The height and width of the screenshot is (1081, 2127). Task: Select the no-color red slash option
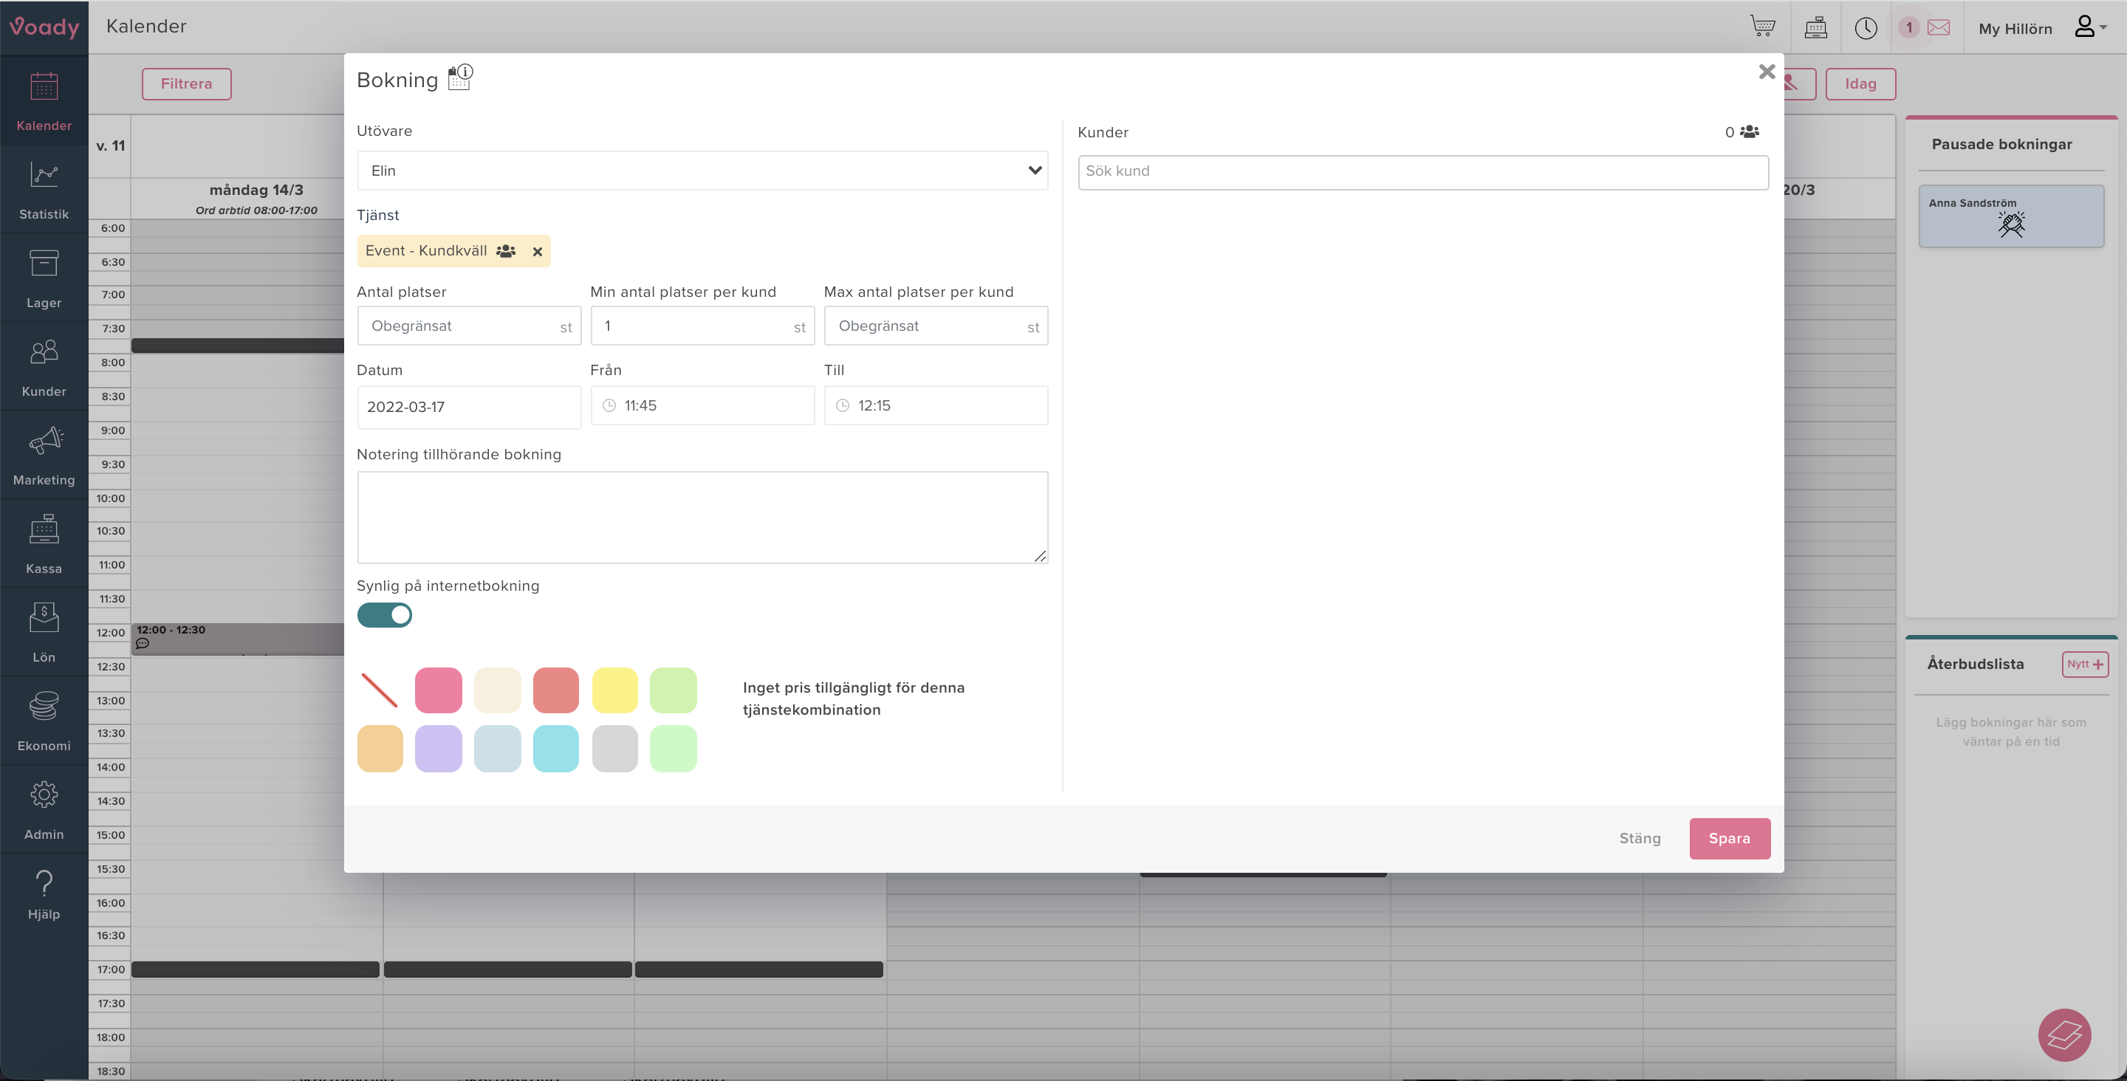tap(380, 690)
